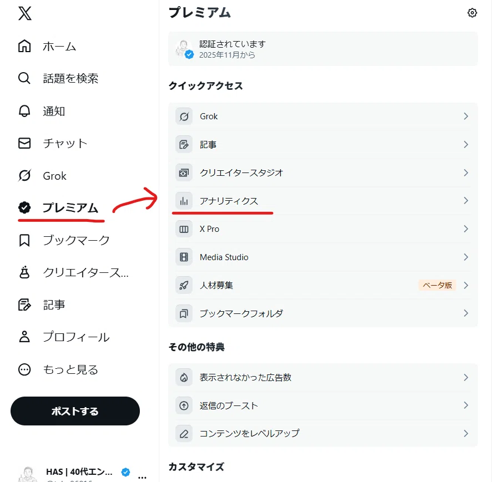Click the verified profile avatar card
Image resolution: width=494 pixels, height=482 pixels.
pos(323,49)
